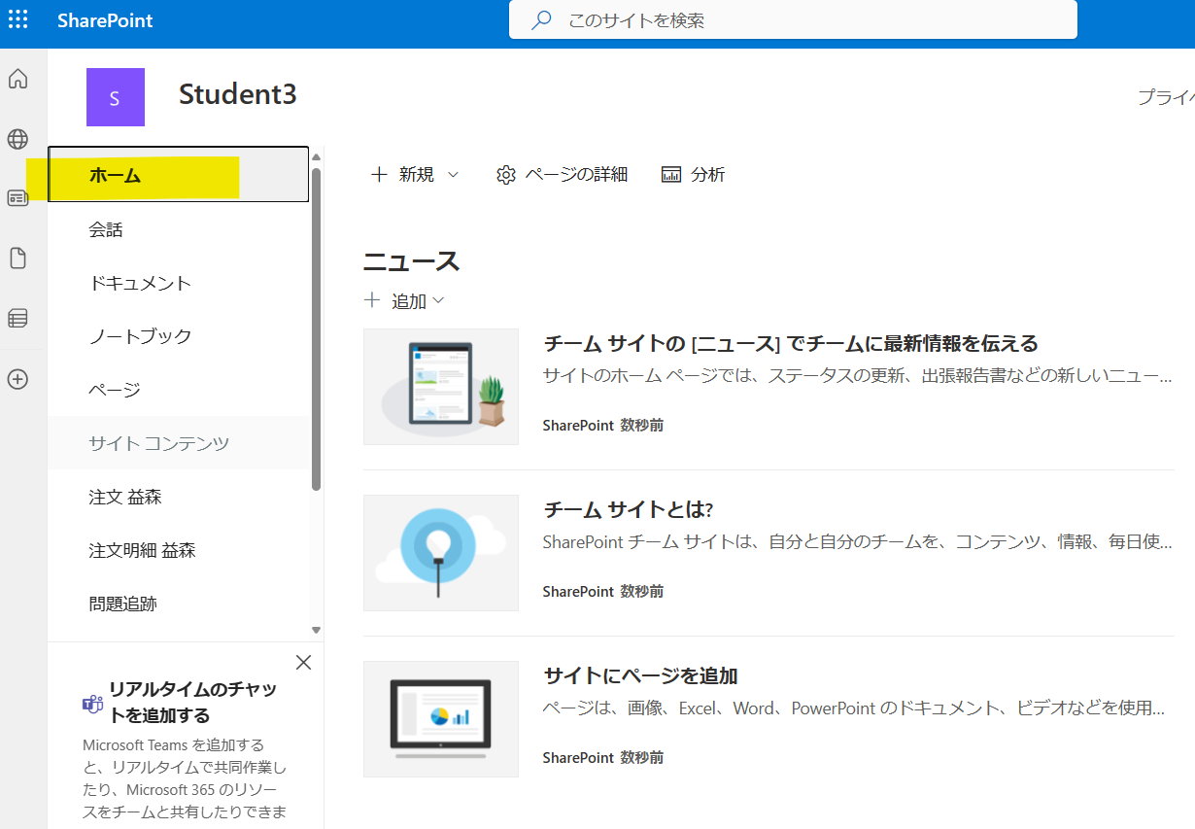Open the tablet and plant news thumbnail
This screenshot has height=829, width=1195.
click(x=441, y=387)
